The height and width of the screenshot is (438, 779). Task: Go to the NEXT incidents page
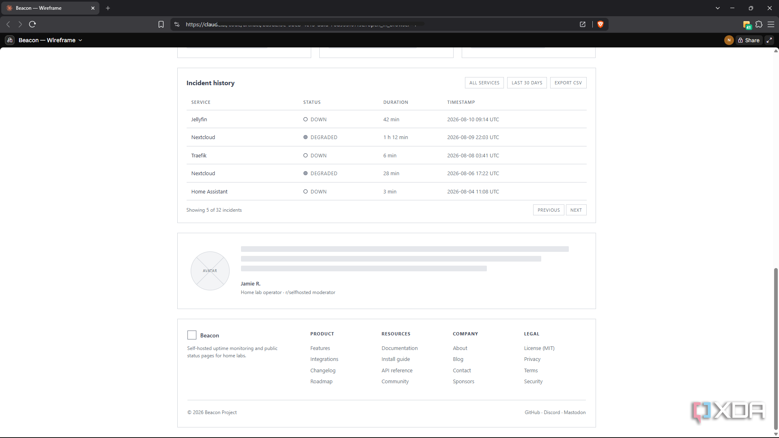(x=576, y=210)
